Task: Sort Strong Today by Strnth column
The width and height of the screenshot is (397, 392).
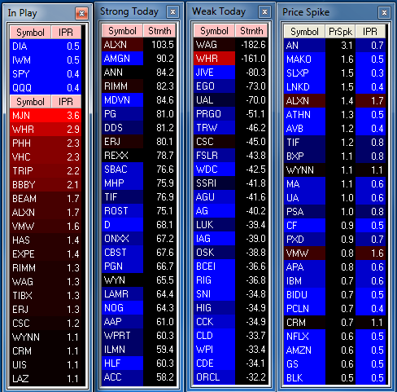Action: point(159,31)
